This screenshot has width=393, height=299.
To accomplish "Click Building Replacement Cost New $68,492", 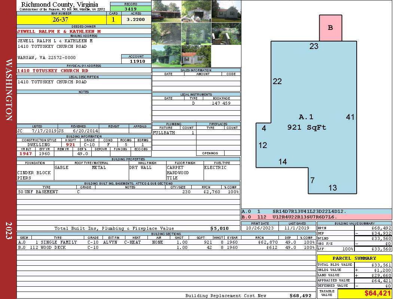I will (x=300, y=296).
